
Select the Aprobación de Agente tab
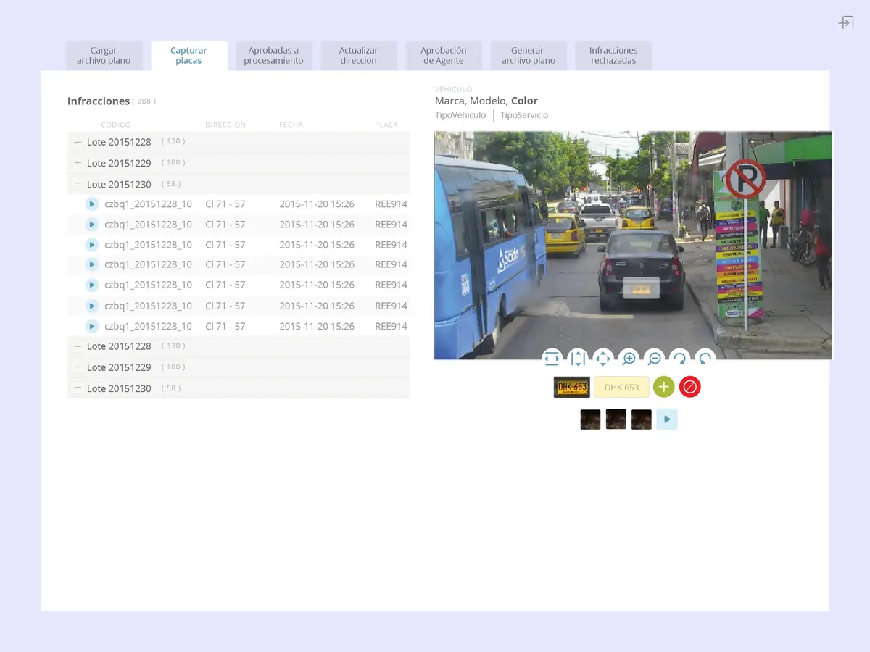[x=444, y=56]
